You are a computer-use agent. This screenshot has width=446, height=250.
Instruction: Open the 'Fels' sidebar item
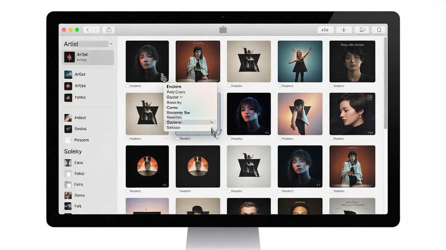[73, 206]
